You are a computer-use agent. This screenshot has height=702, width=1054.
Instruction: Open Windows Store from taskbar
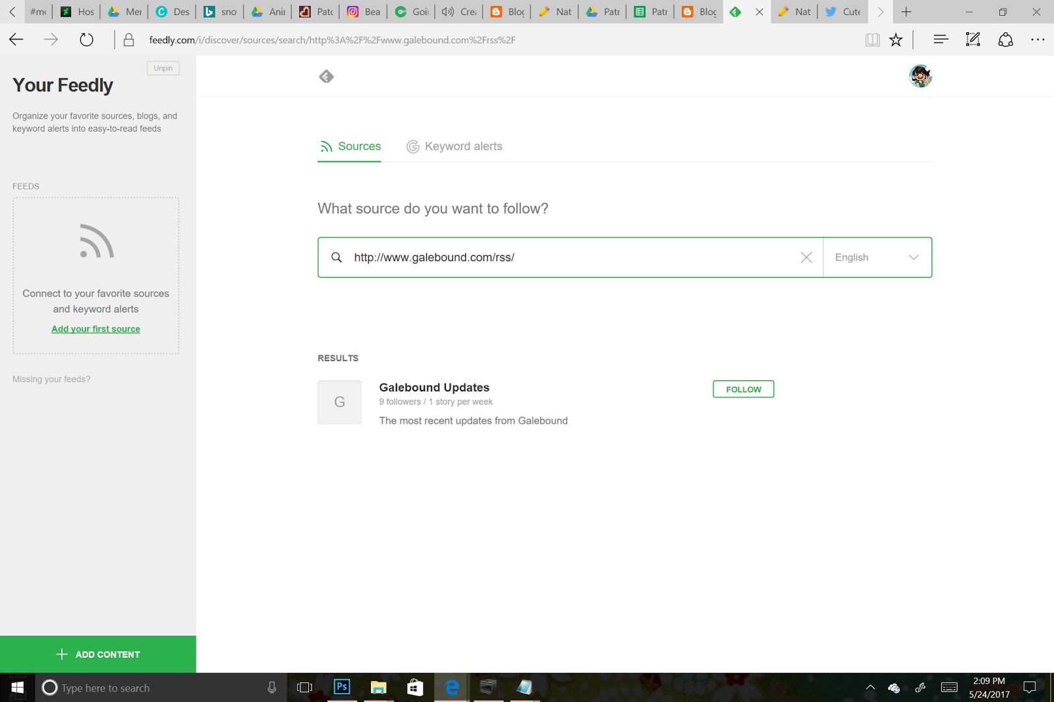point(415,688)
